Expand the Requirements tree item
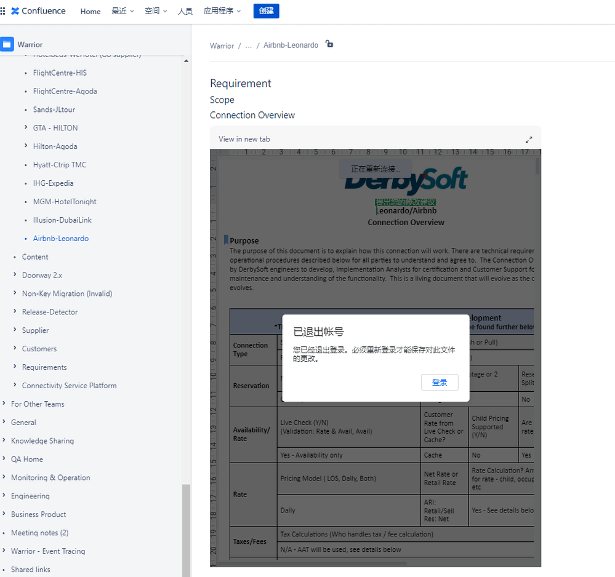Viewport: 615px width, 577px height. coord(15,367)
